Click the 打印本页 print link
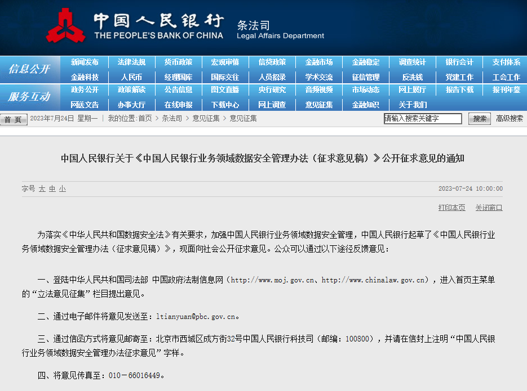The height and width of the screenshot is (391, 527). (x=451, y=208)
